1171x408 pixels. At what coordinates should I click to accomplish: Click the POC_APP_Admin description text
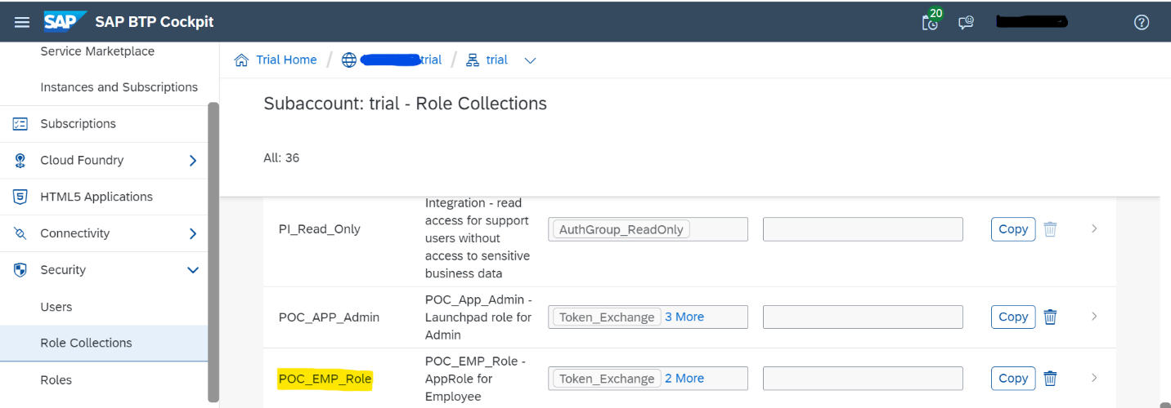tap(478, 317)
